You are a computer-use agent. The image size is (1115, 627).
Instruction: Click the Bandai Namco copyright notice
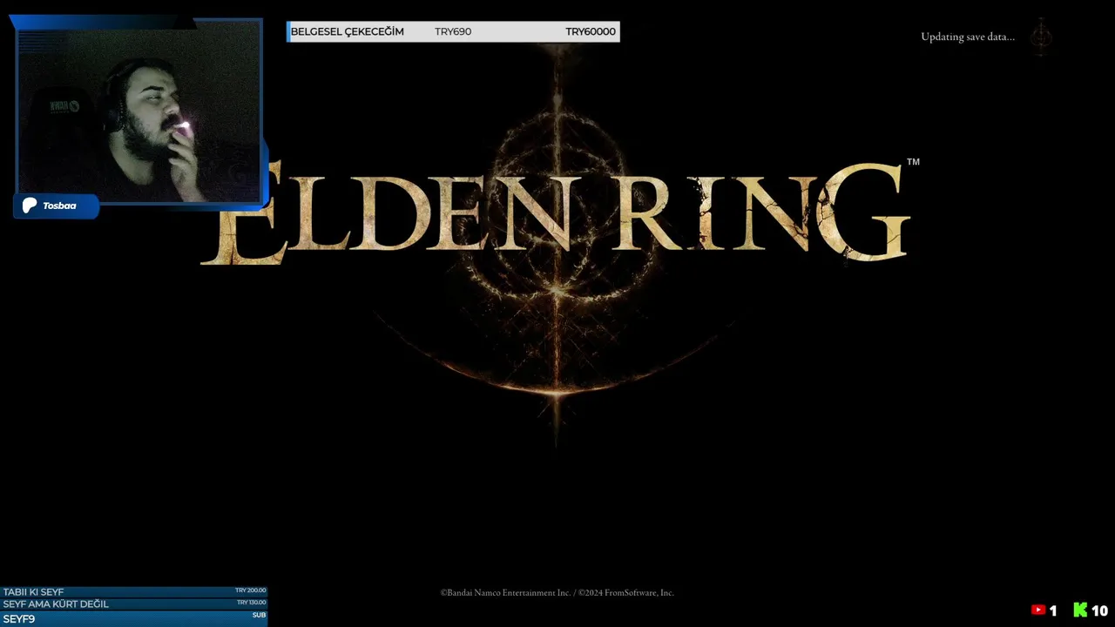tap(557, 593)
